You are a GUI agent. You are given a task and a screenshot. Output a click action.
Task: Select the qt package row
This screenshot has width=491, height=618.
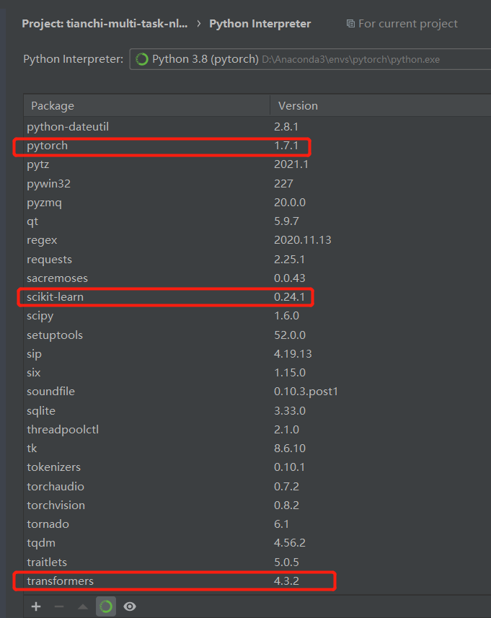point(257,221)
